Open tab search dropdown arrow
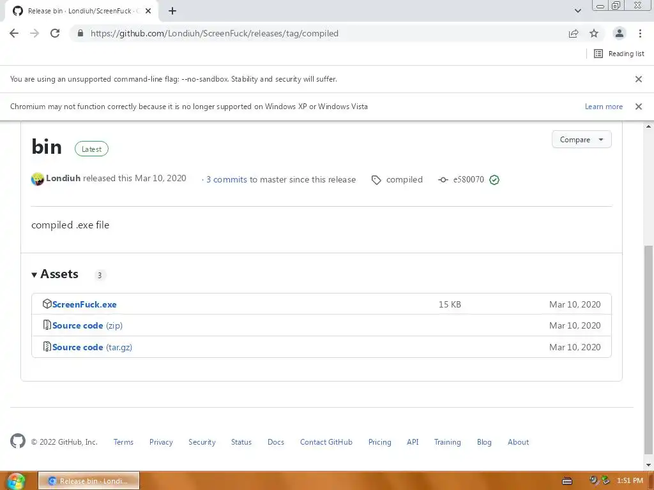Screen dimensions: 654x490 pos(577,11)
